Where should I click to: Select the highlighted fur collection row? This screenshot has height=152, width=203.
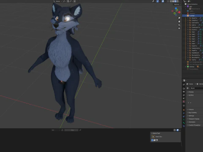tap(192, 16)
